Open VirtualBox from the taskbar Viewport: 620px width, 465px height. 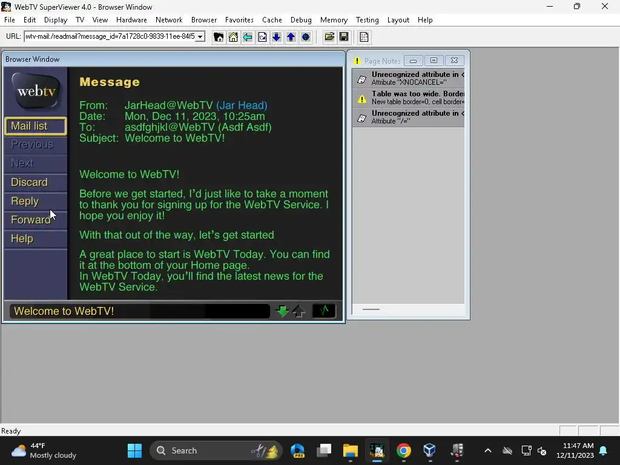coord(430,450)
